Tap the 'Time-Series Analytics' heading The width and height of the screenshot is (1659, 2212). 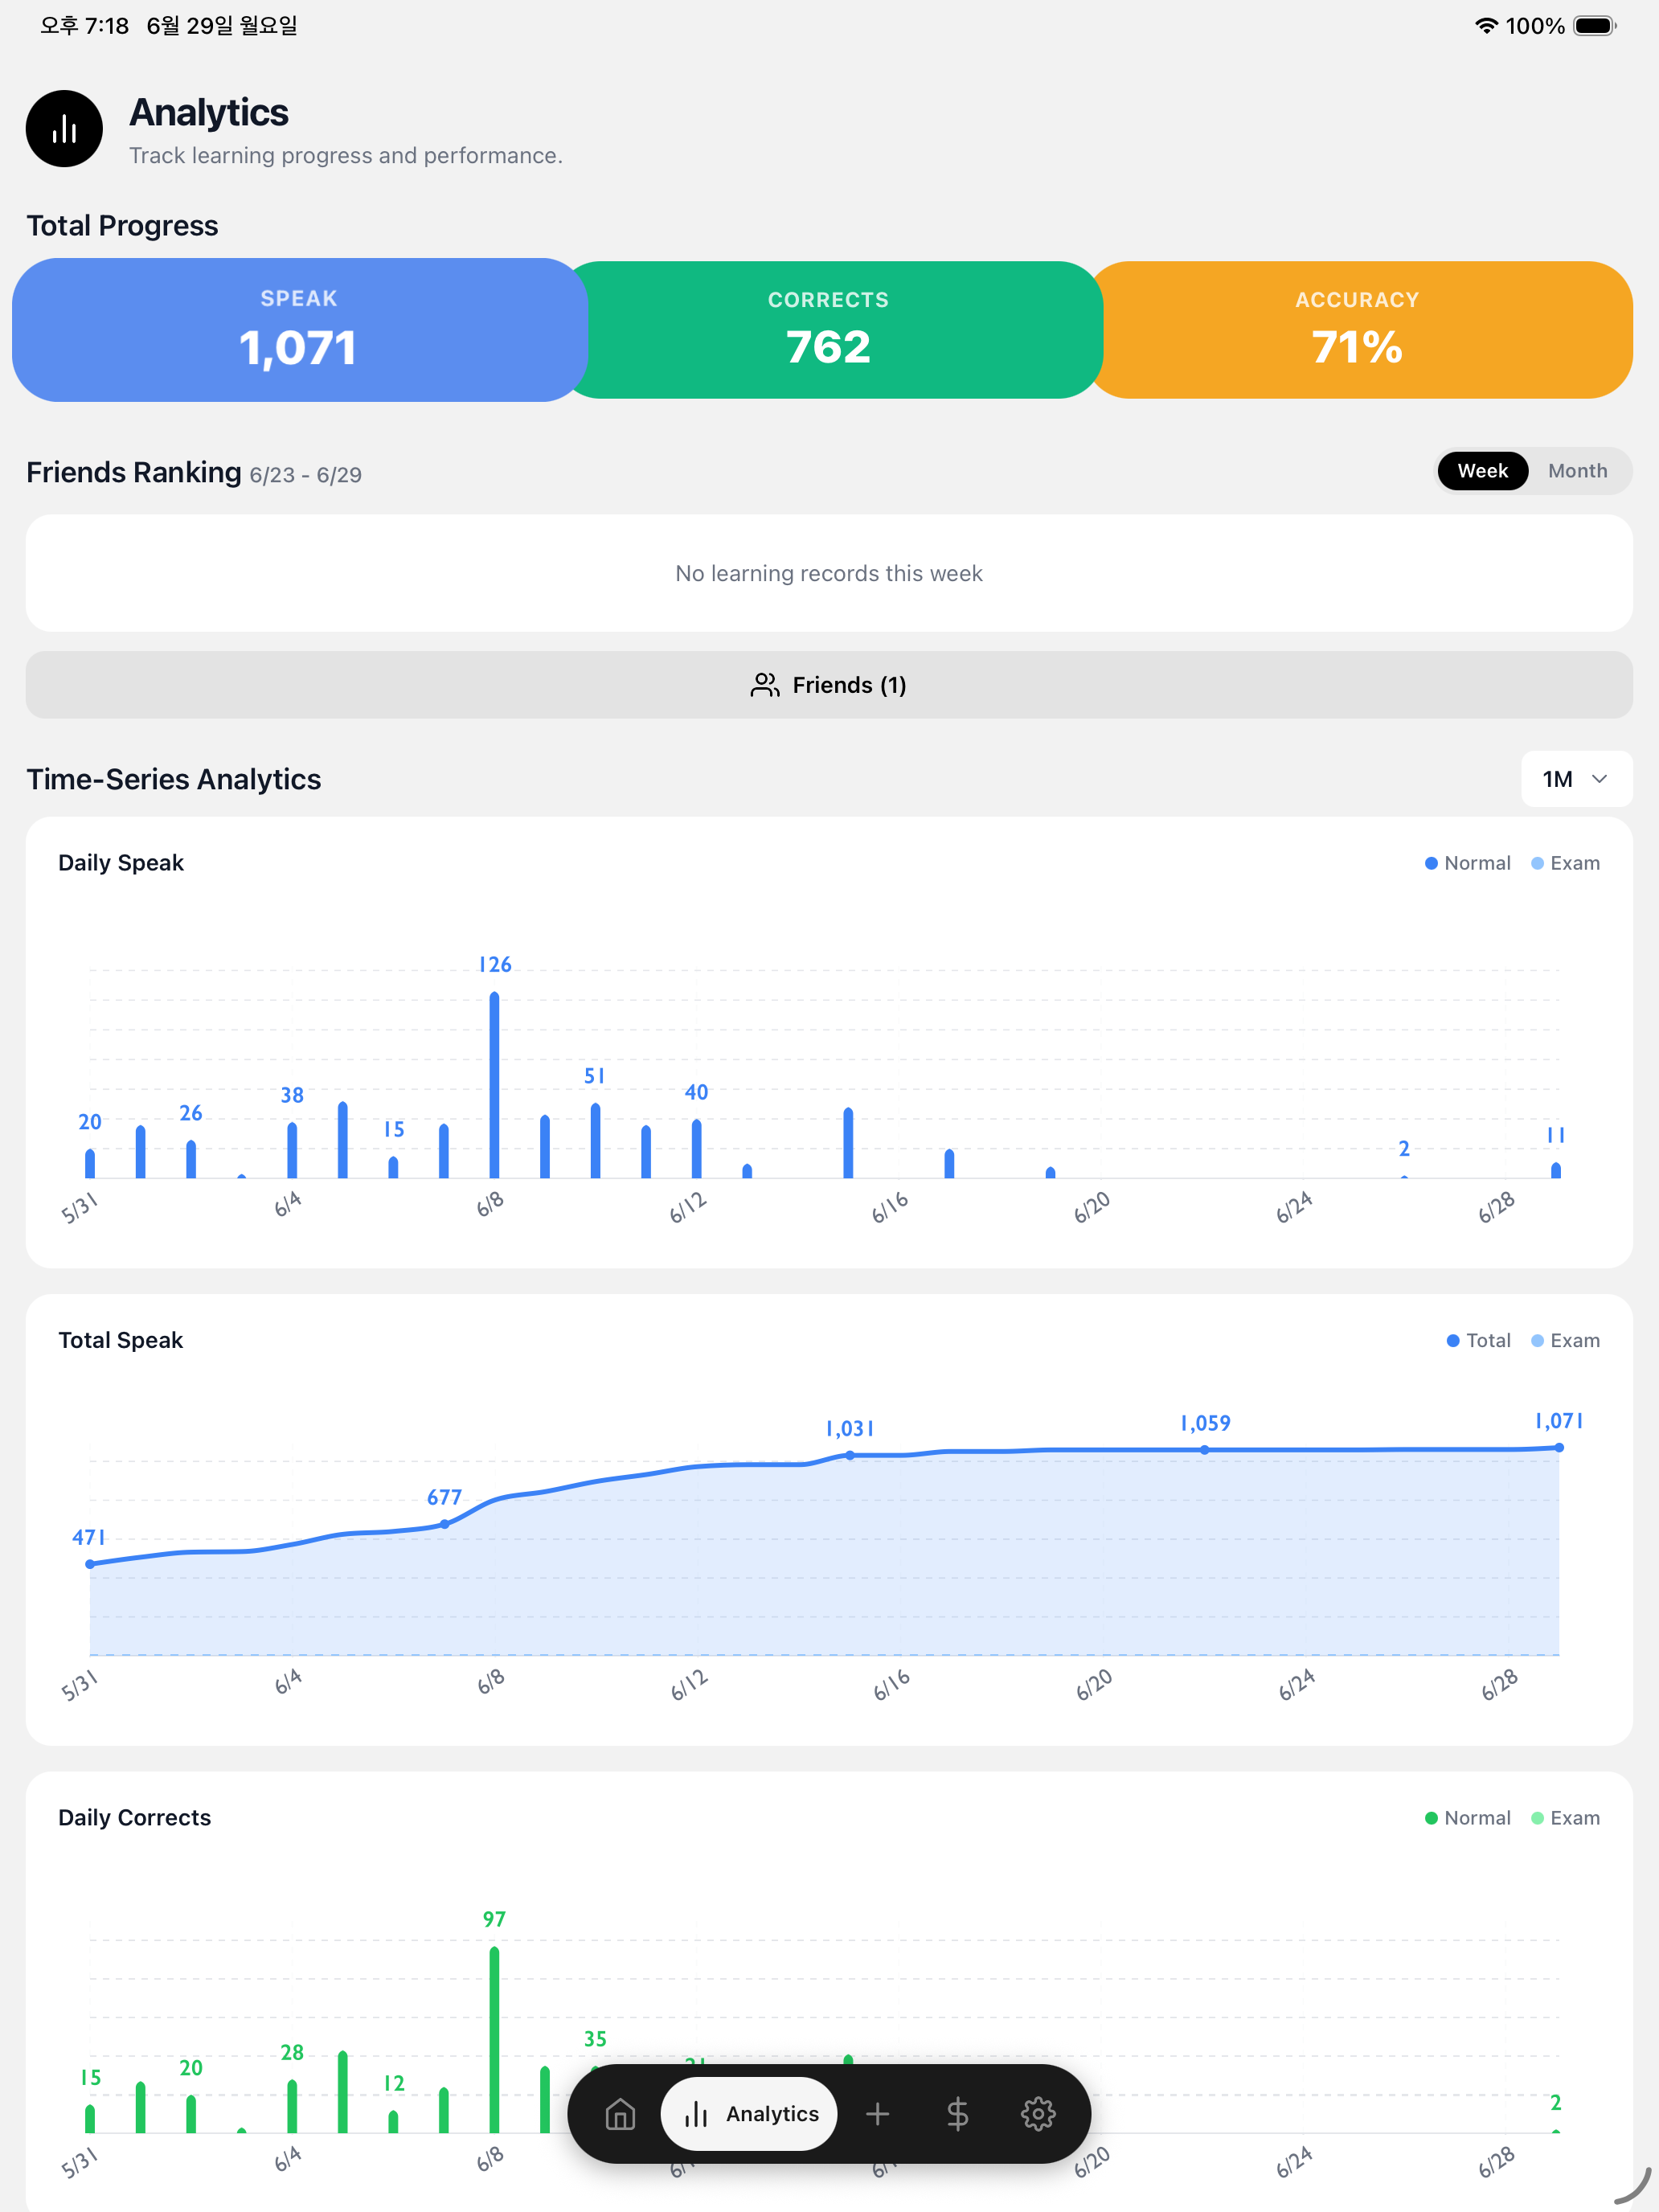[x=174, y=779]
